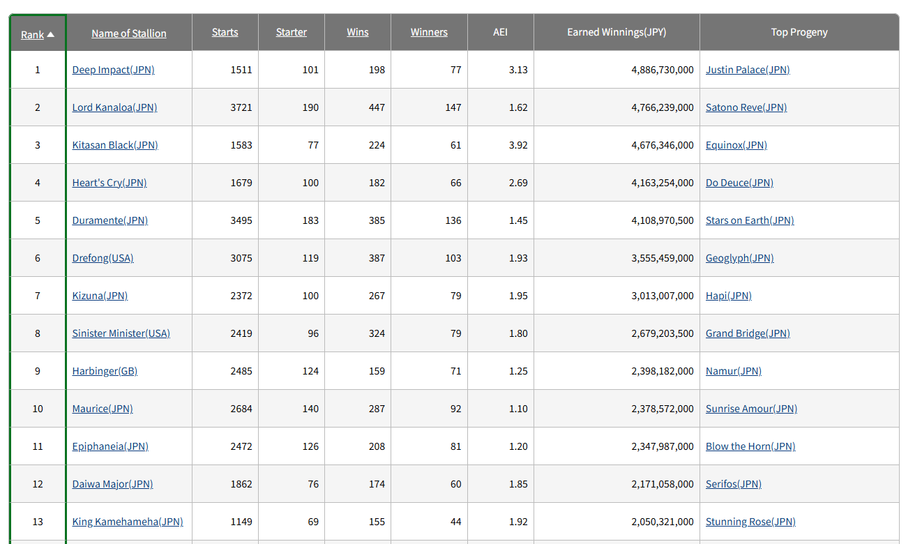Select earnings value 4,108,970,500
This screenshot has width=922, height=544.
tap(663, 220)
